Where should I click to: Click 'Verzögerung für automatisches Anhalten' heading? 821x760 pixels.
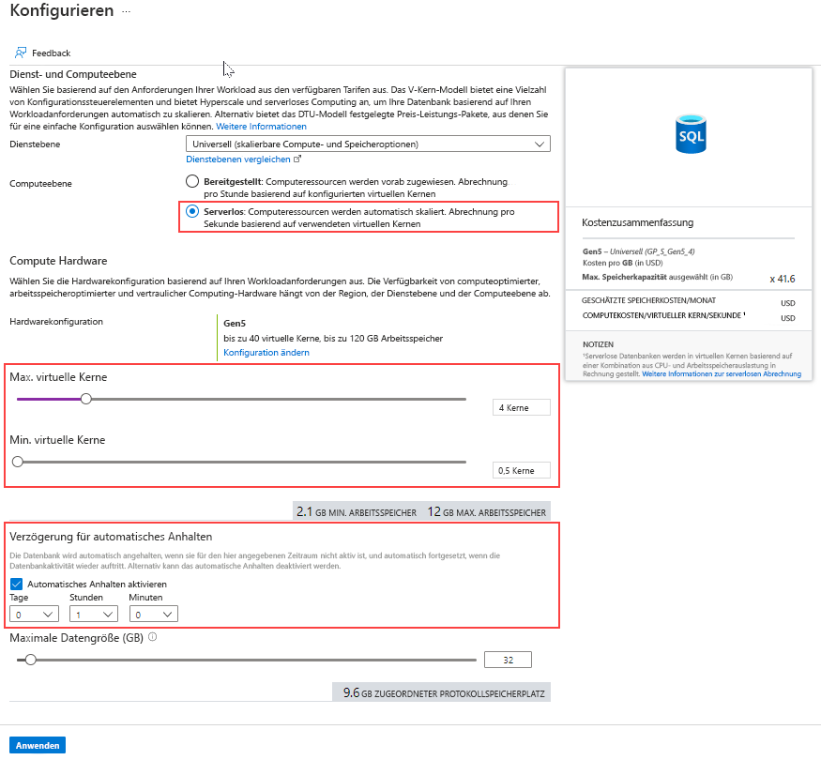tap(111, 537)
